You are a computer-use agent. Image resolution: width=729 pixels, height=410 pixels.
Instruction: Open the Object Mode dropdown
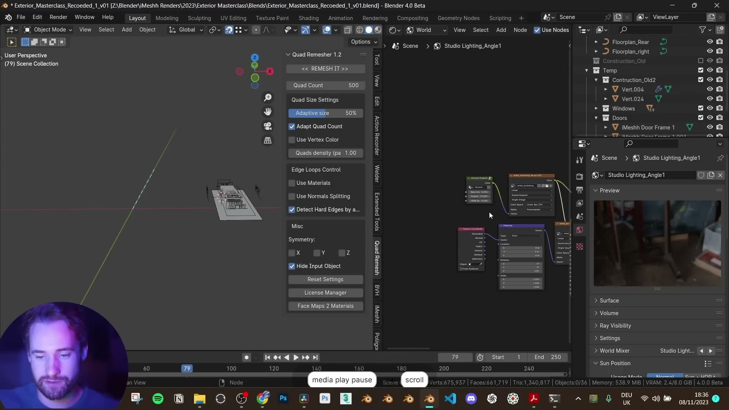[48, 30]
